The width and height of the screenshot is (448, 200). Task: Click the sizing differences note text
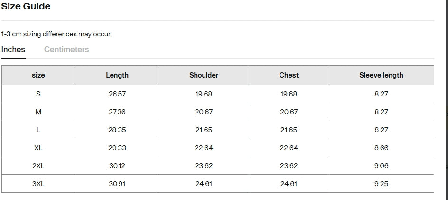point(56,34)
